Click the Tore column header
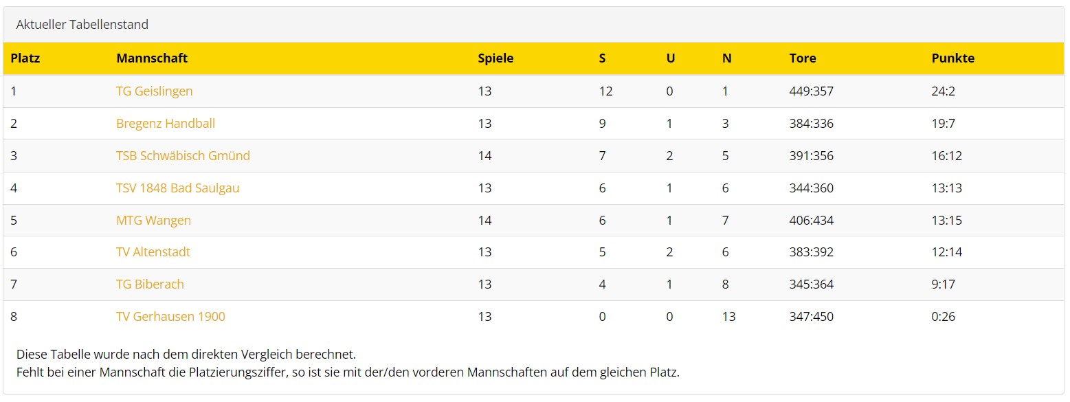Screen dimensions: 1070x402 [x=803, y=58]
